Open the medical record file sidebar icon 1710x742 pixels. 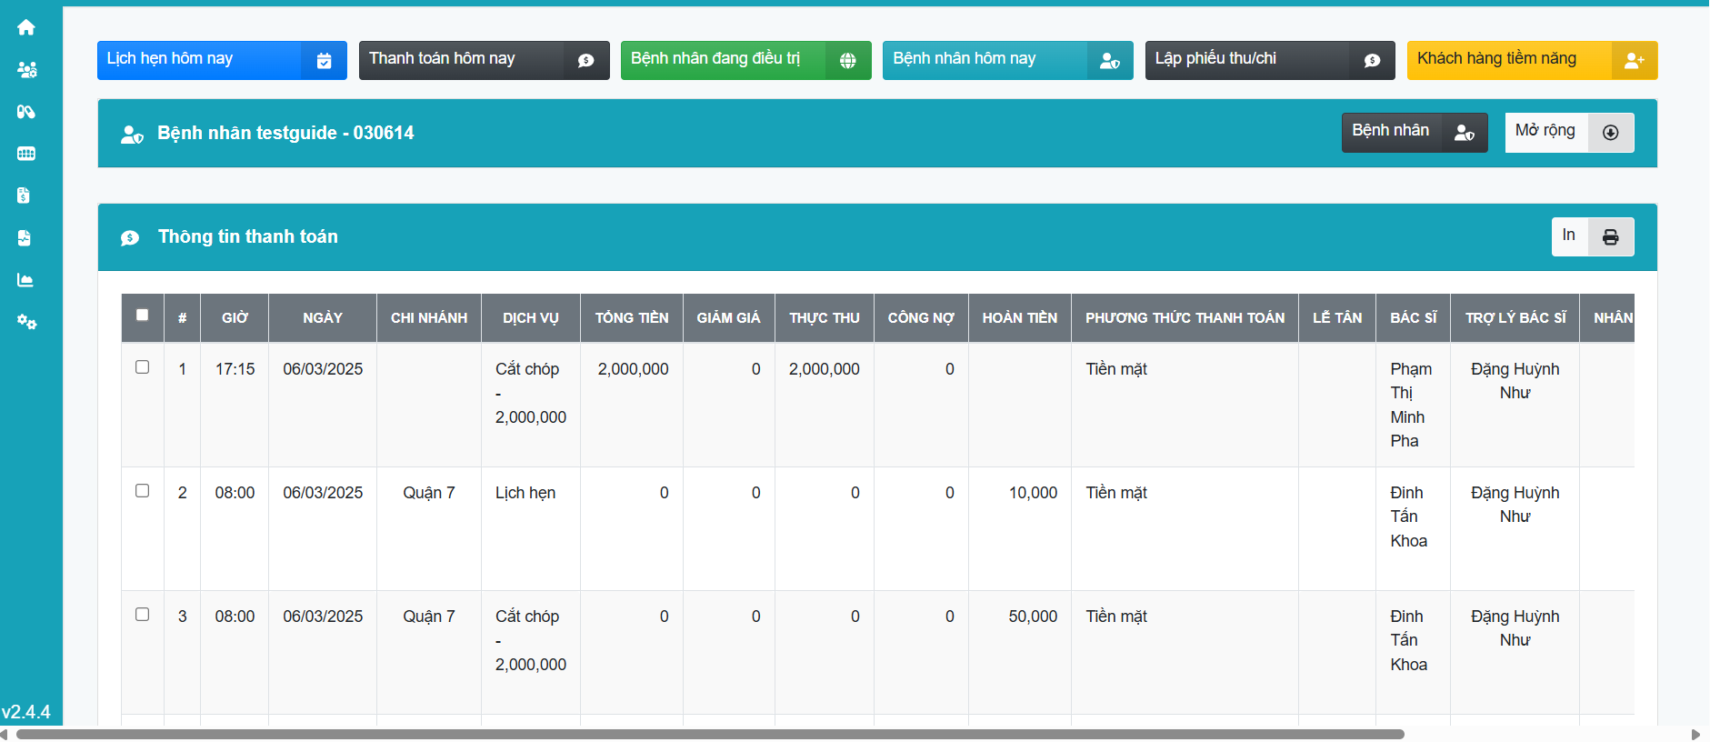24,238
